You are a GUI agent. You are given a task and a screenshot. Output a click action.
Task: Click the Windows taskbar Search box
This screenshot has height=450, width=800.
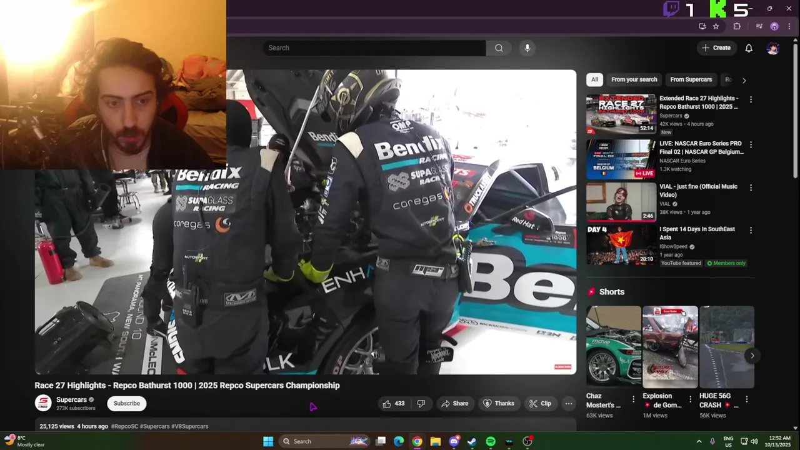coord(324,441)
